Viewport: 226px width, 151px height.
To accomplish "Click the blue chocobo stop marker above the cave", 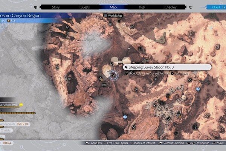I will [125, 117].
